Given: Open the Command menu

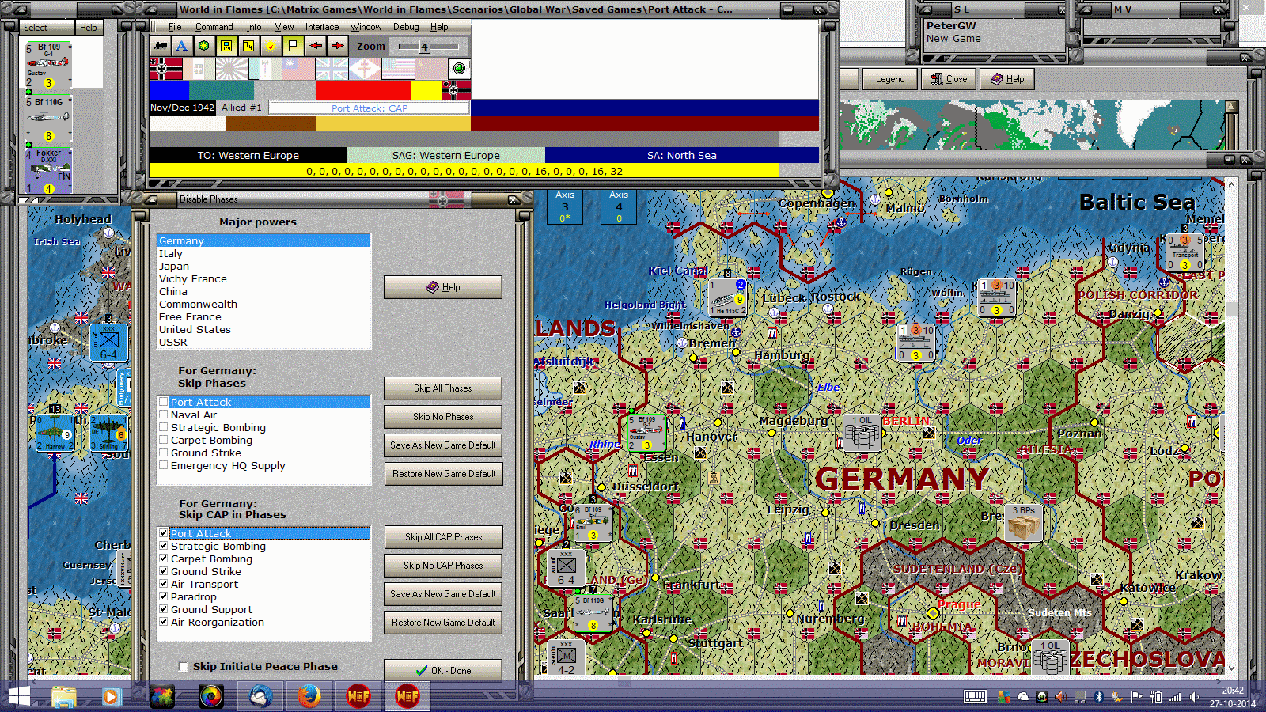Looking at the screenshot, I should 214,27.
